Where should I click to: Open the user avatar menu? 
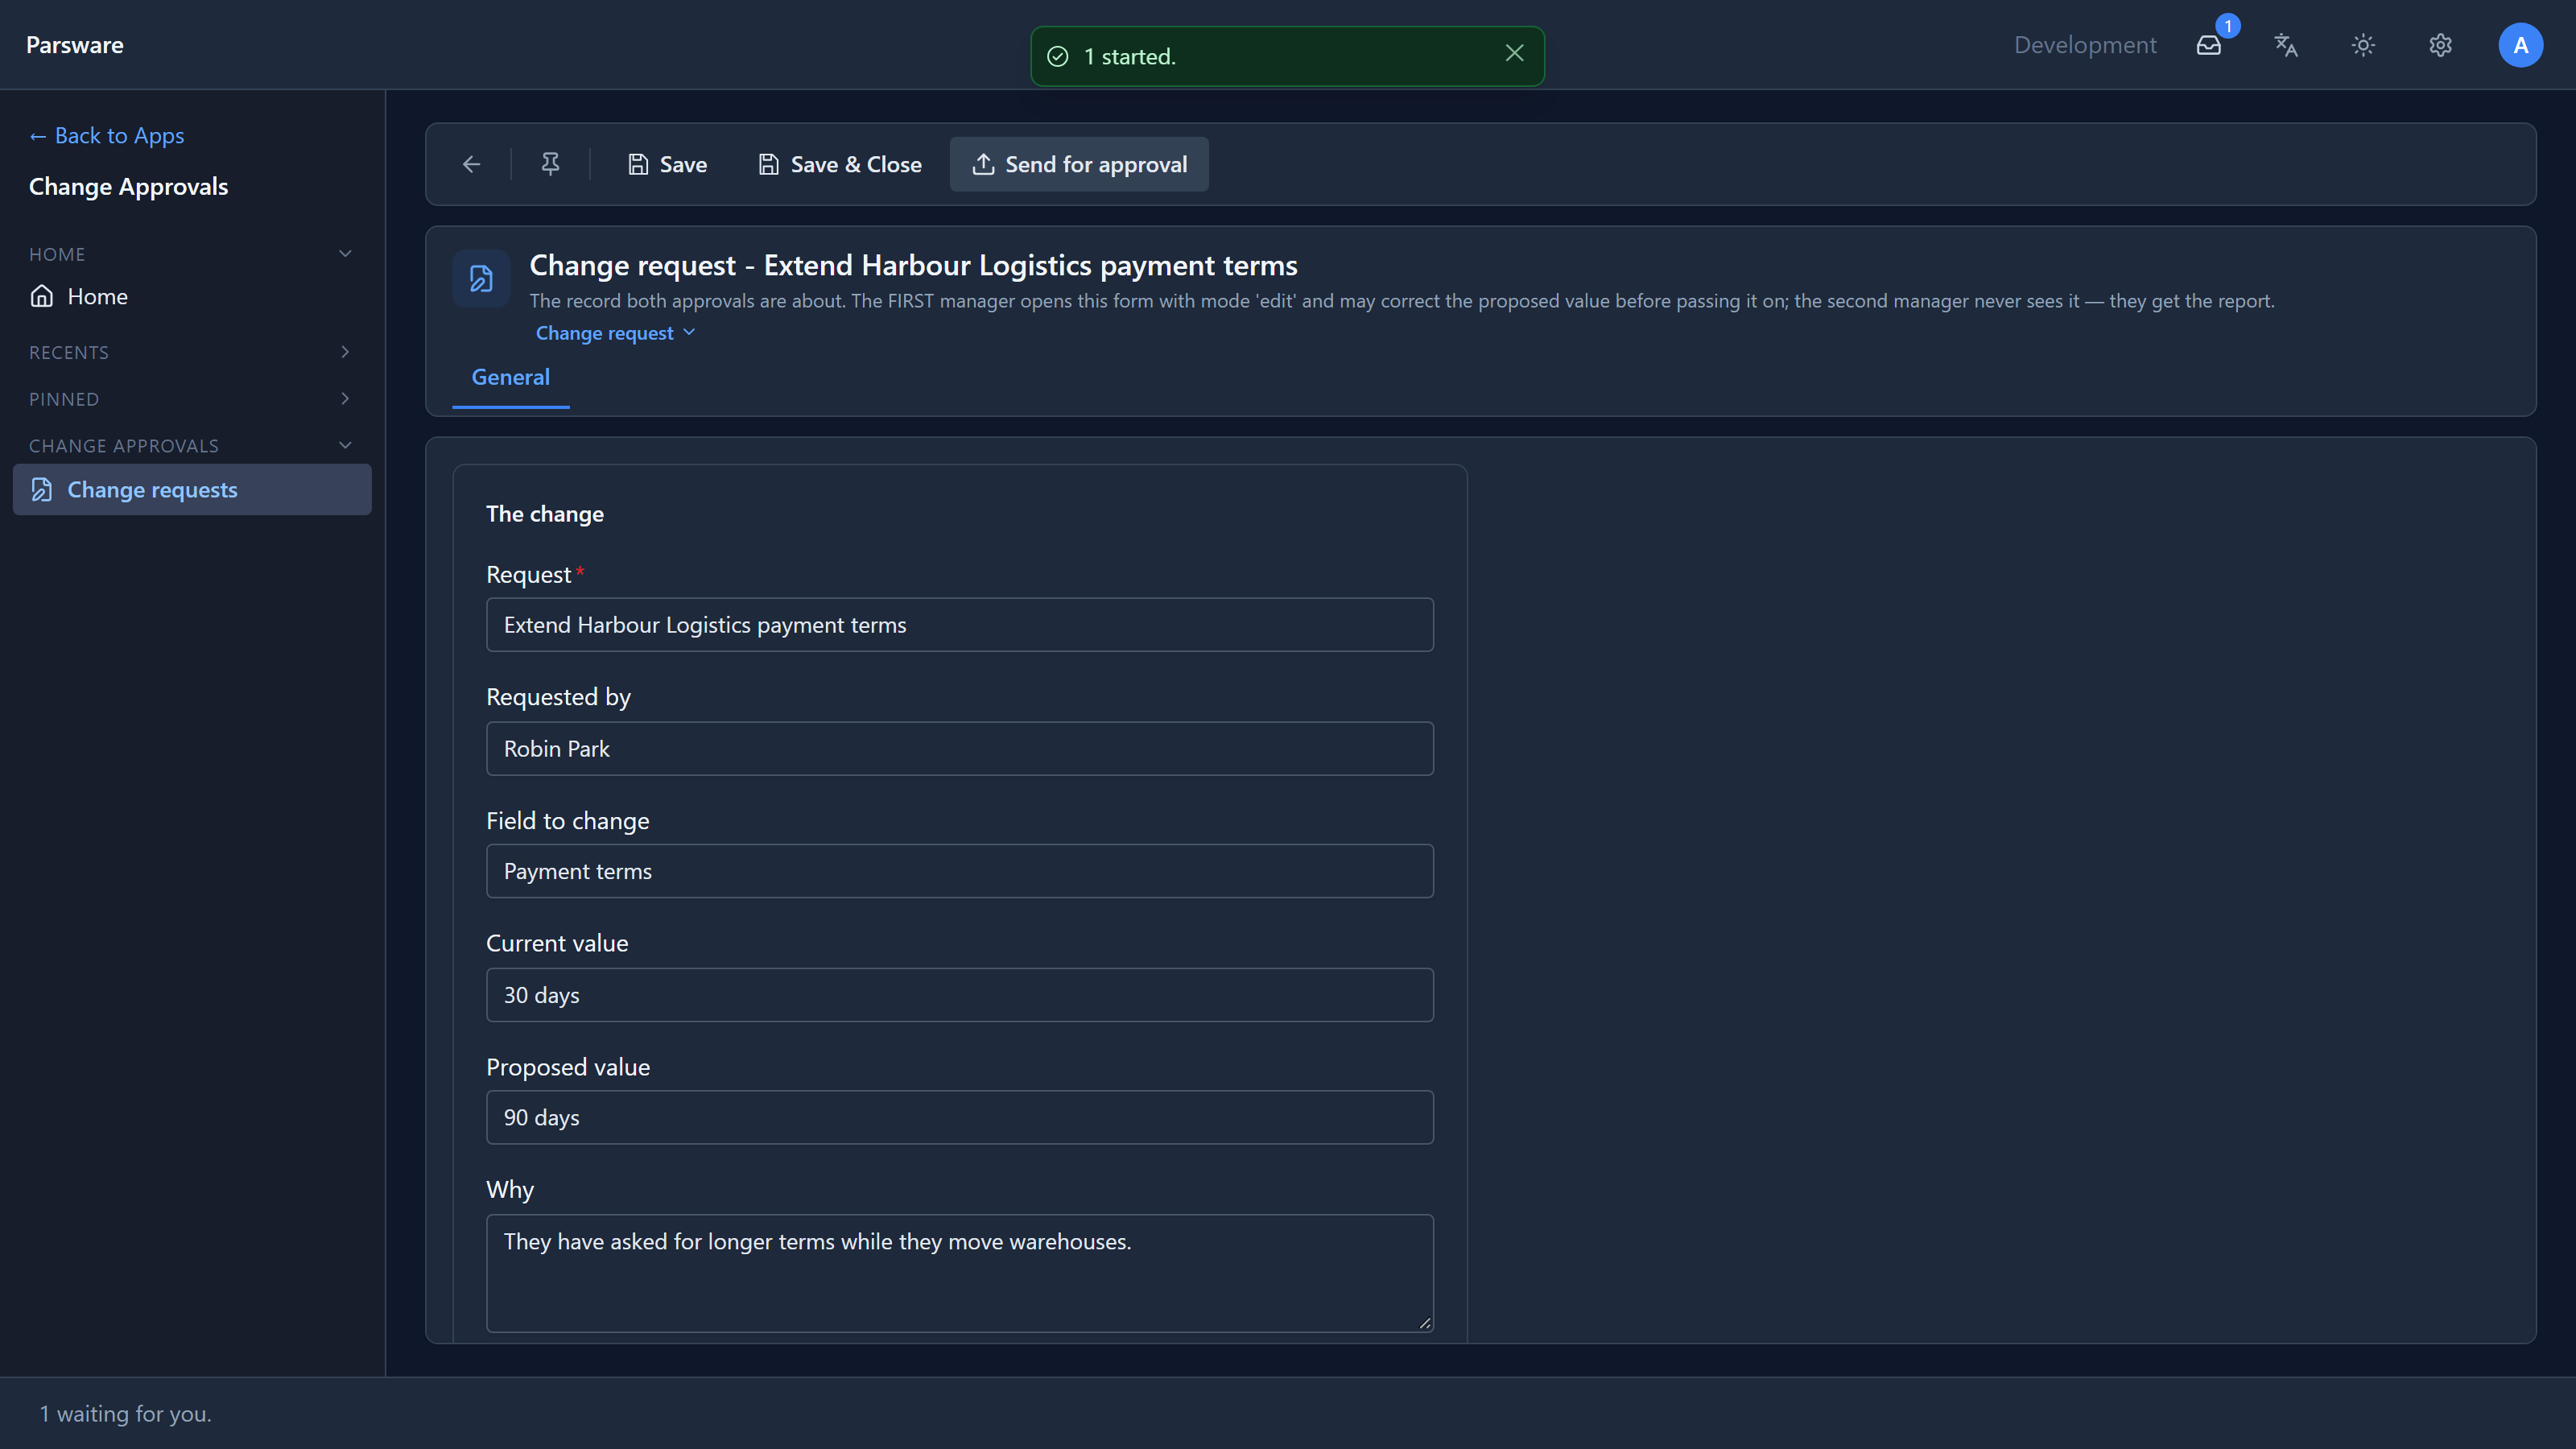click(x=2520, y=45)
